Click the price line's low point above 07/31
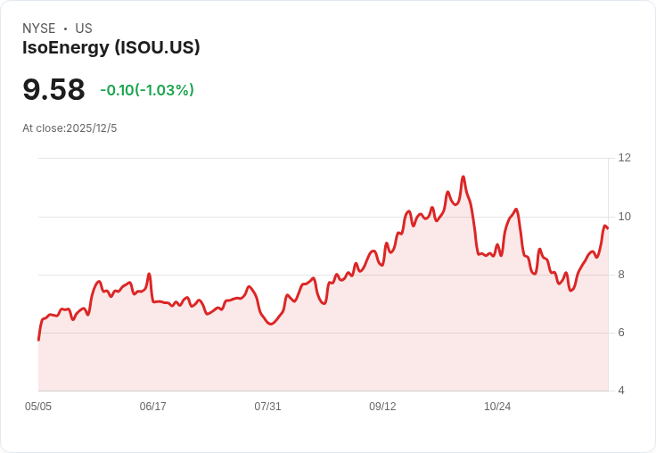The height and width of the screenshot is (453, 656). click(271, 324)
